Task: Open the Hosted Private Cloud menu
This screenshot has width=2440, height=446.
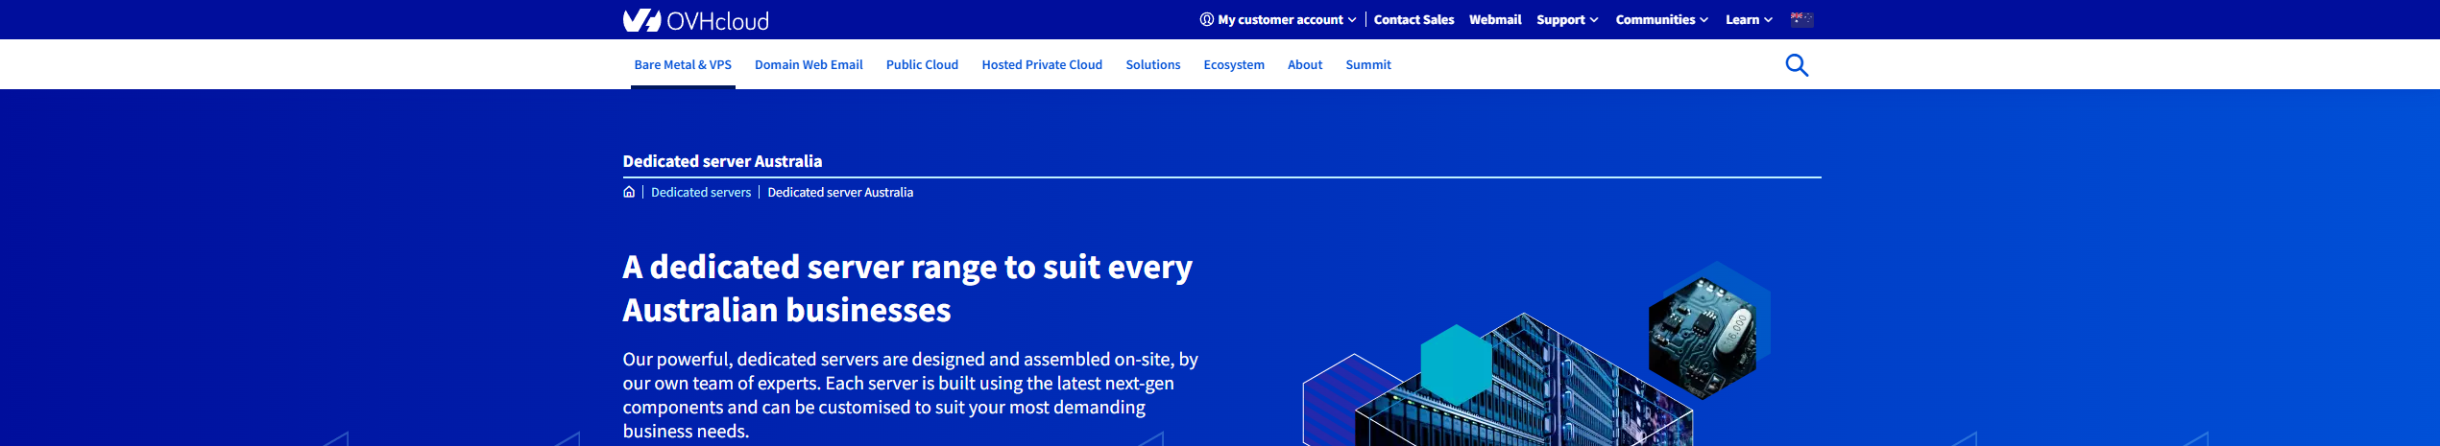Action: pos(1042,65)
